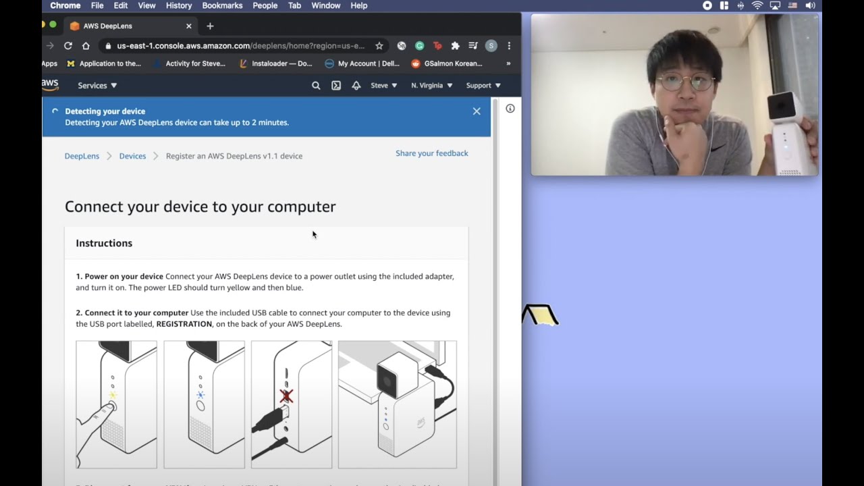Open the Tab menu
This screenshot has width=864, height=486.
point(294,5)
